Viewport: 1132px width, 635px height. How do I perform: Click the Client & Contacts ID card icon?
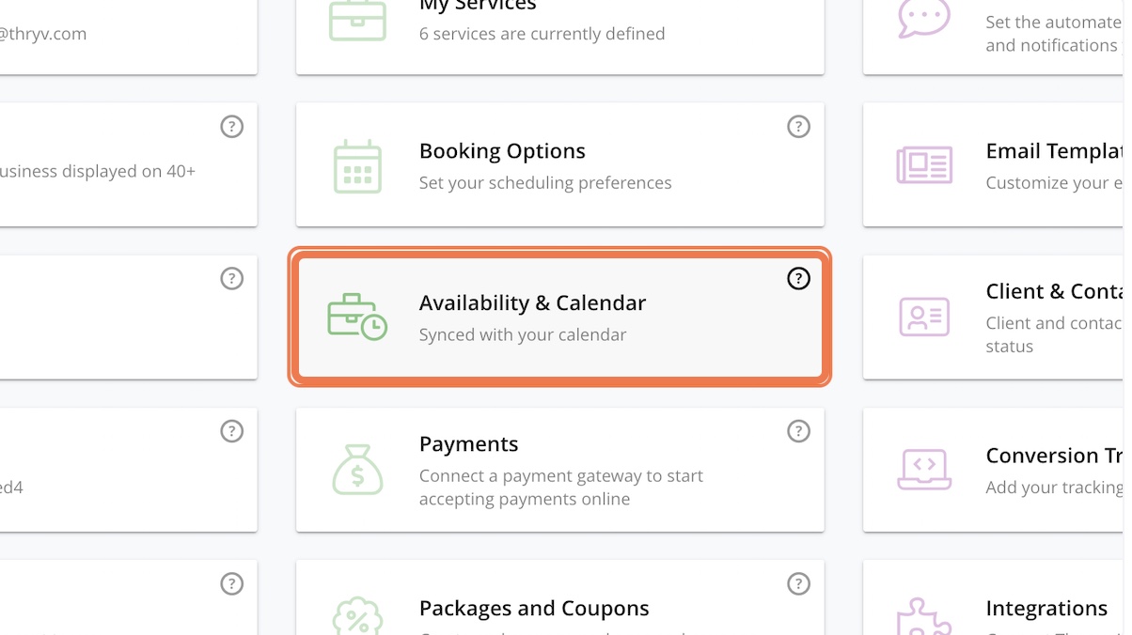click(924, 317)
